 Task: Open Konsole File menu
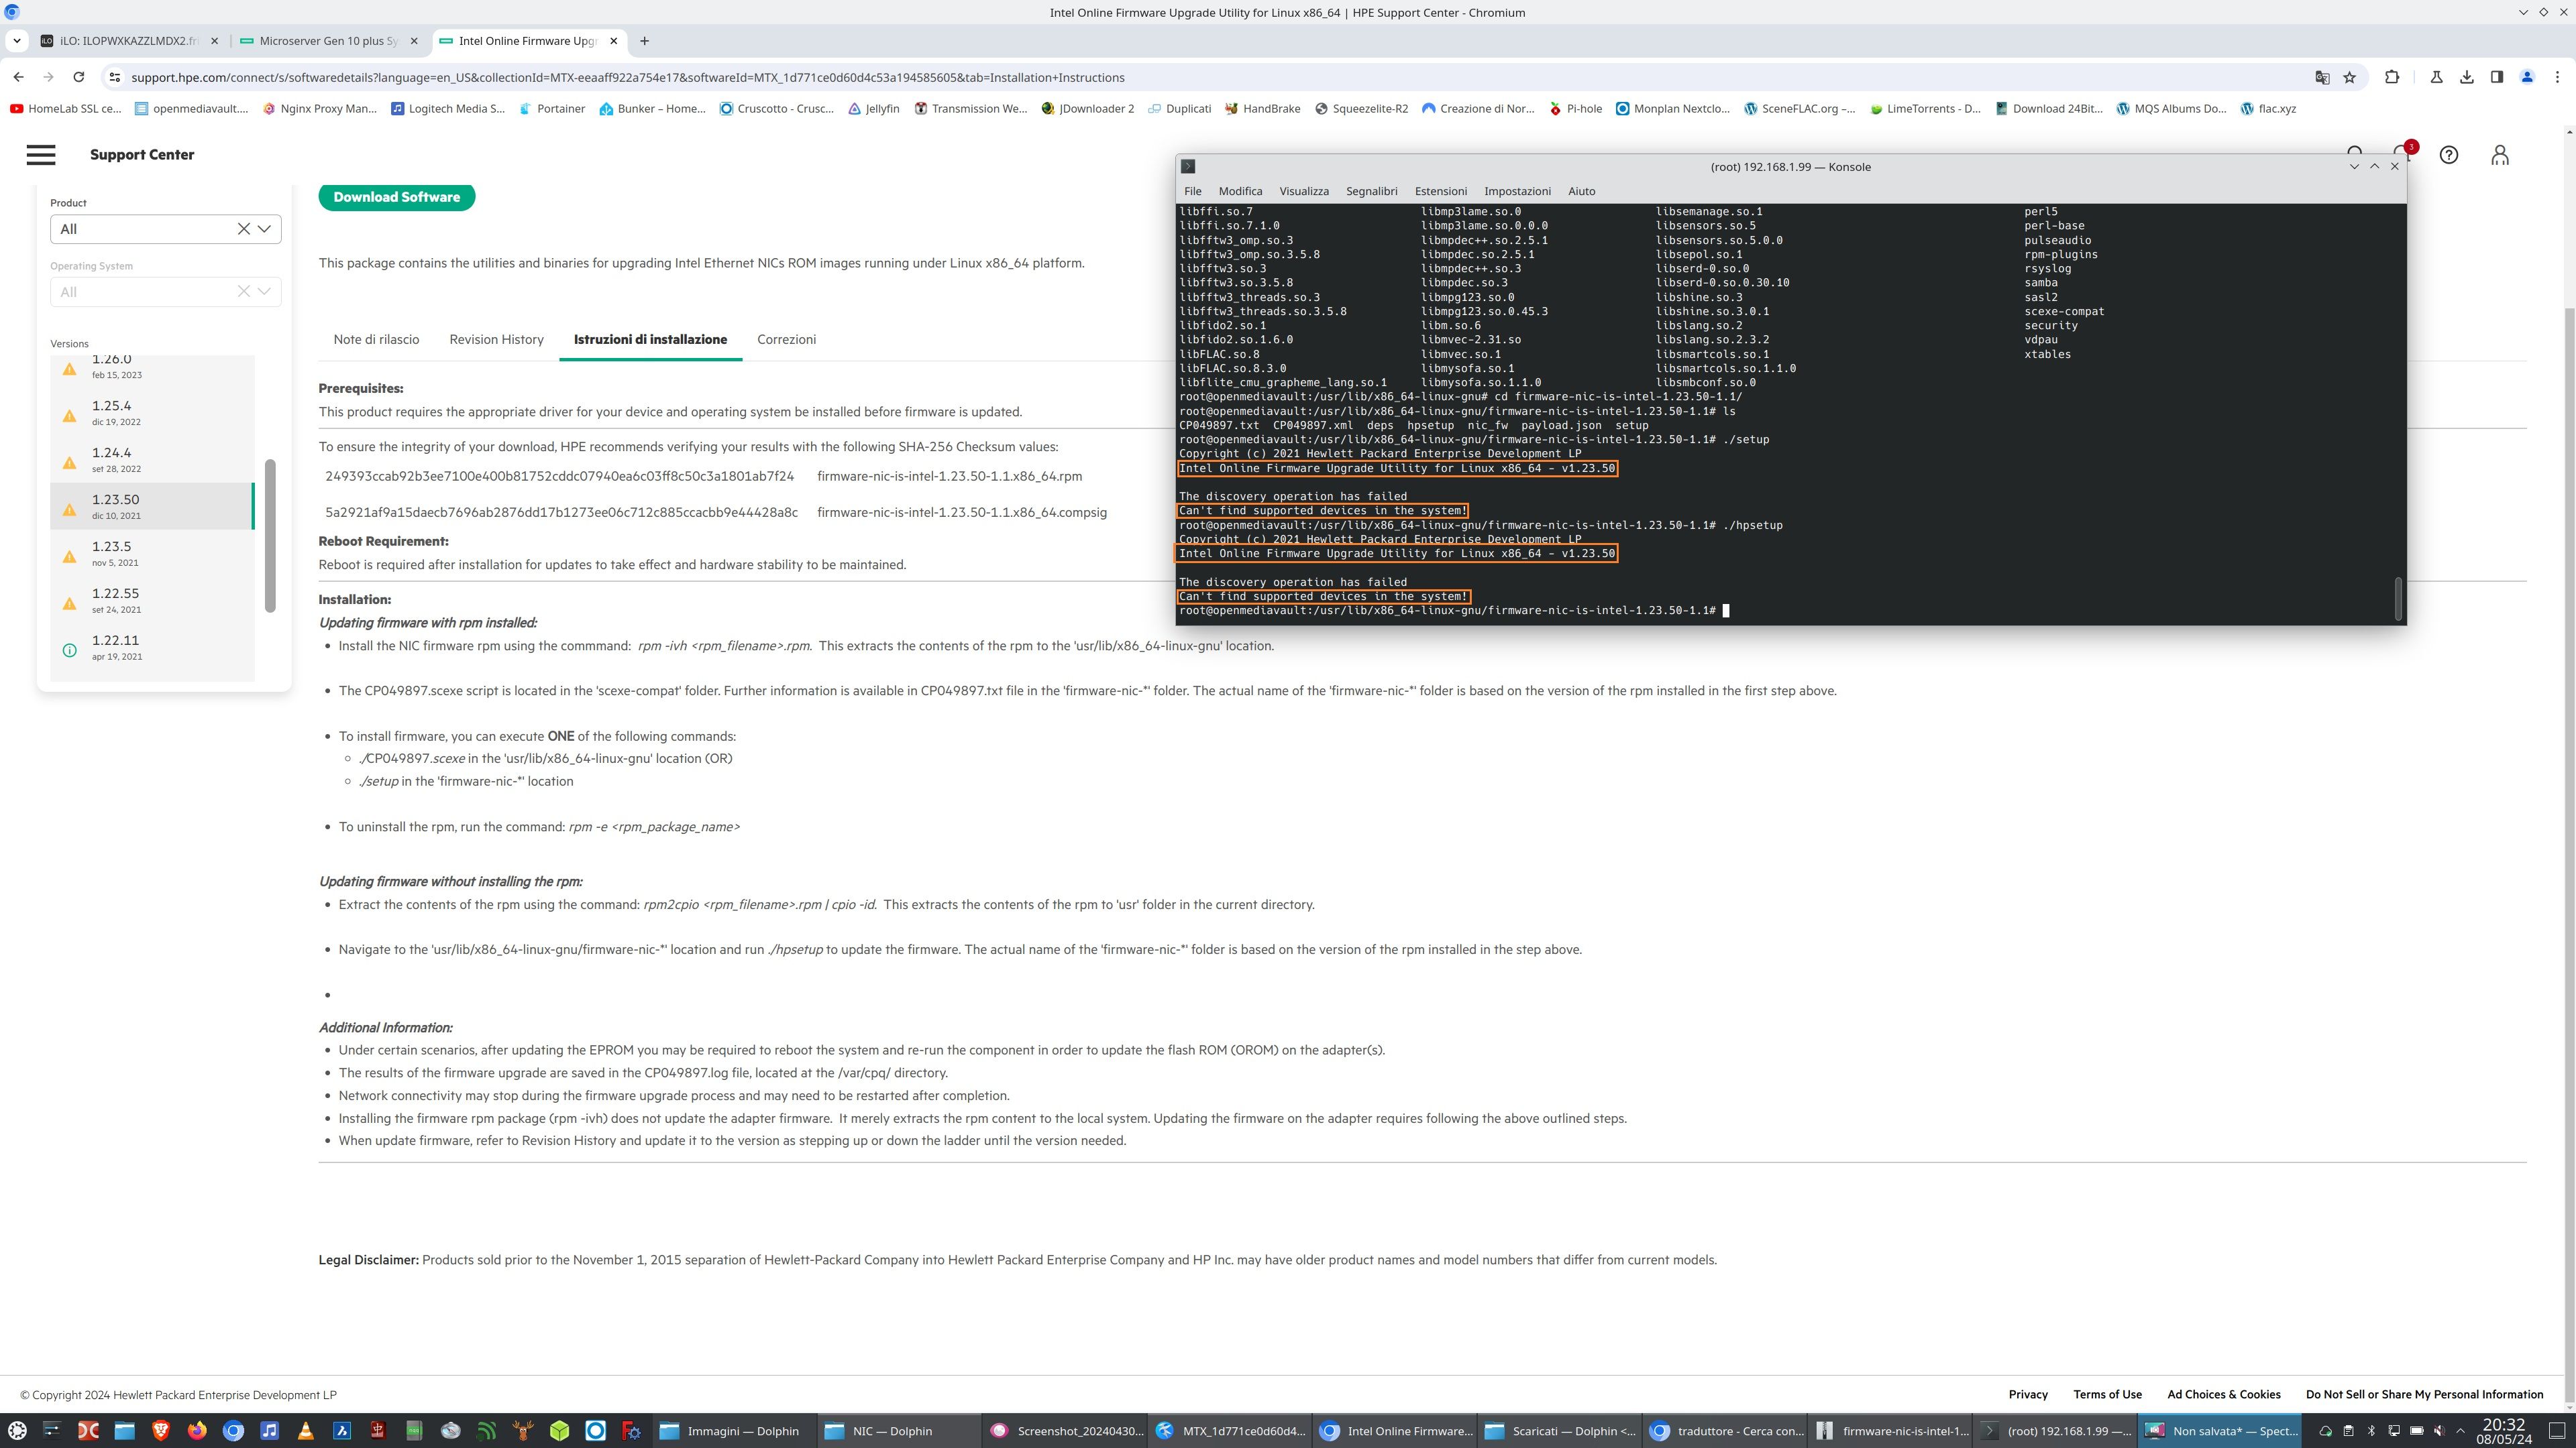pyautogui.click(x=1192, y=191)
